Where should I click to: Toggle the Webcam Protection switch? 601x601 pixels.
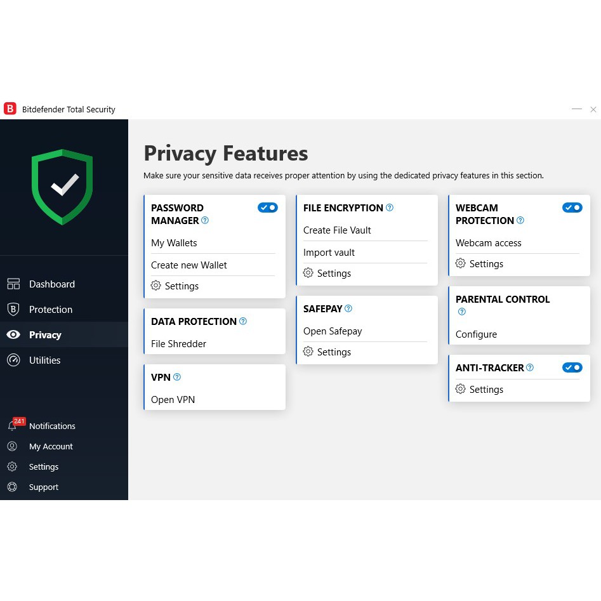coord(572,208)
